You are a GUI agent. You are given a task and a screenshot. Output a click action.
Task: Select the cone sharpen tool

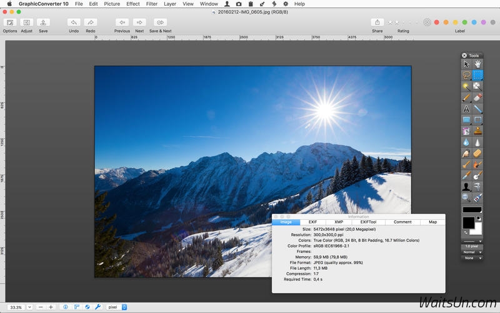click(477, 142)
